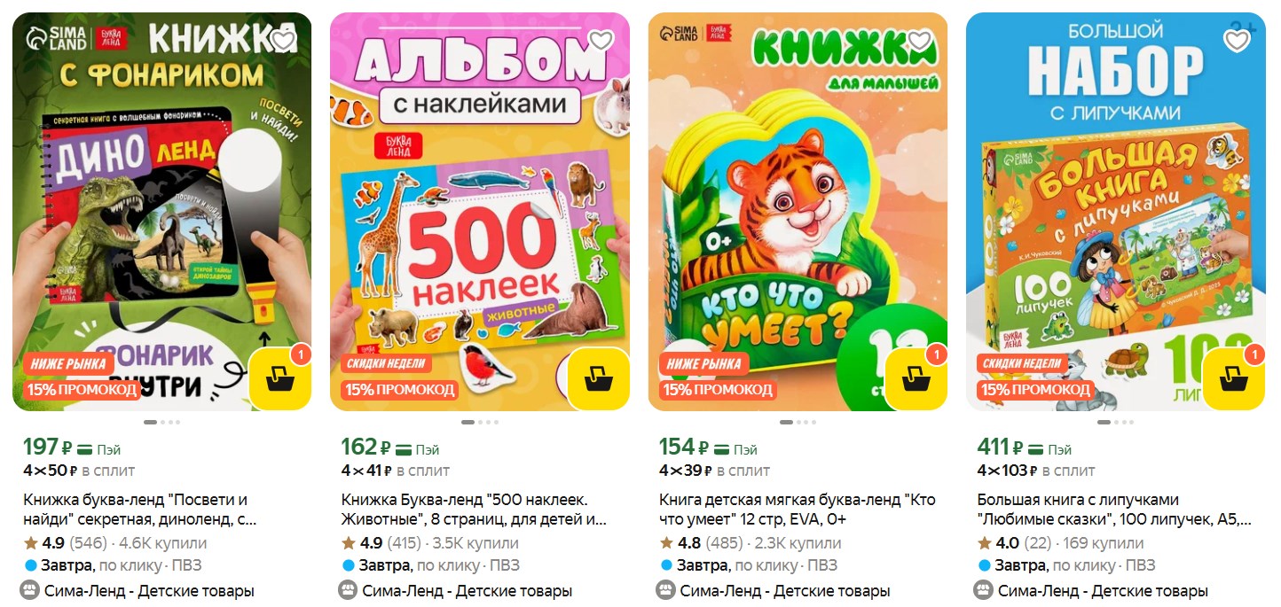Viewport: 1281px width, 607px height.
Task: Favorite the Кто что умеет tiger book
Action: (x=919, y=41)
